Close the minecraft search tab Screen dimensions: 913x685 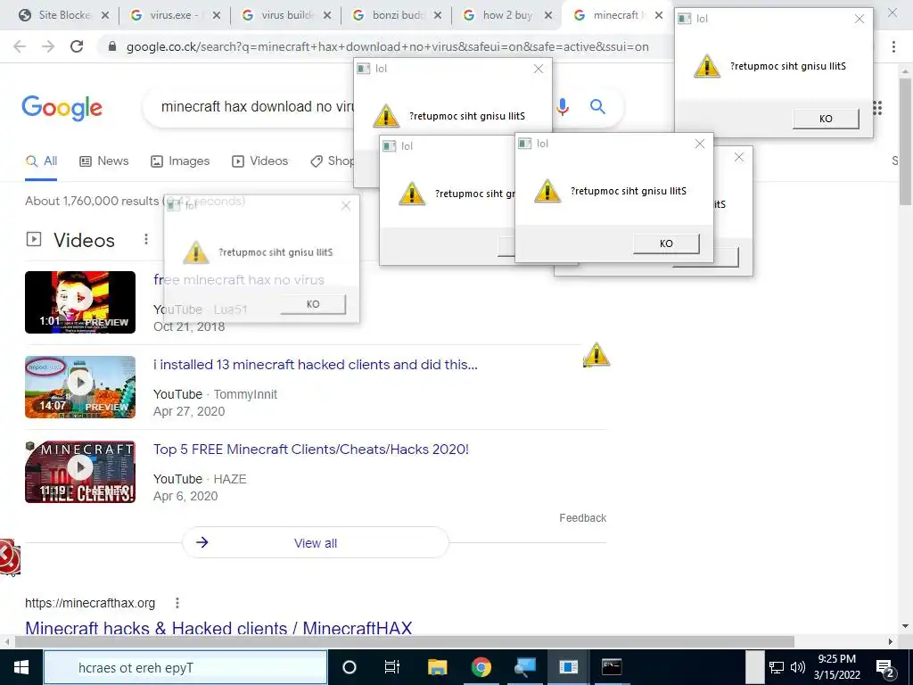[659, 16]
